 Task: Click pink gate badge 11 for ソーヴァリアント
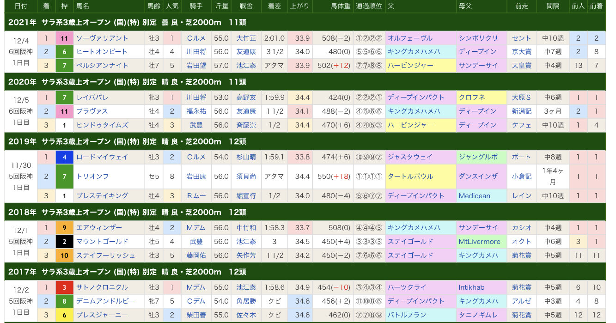[x=64, y=38]
